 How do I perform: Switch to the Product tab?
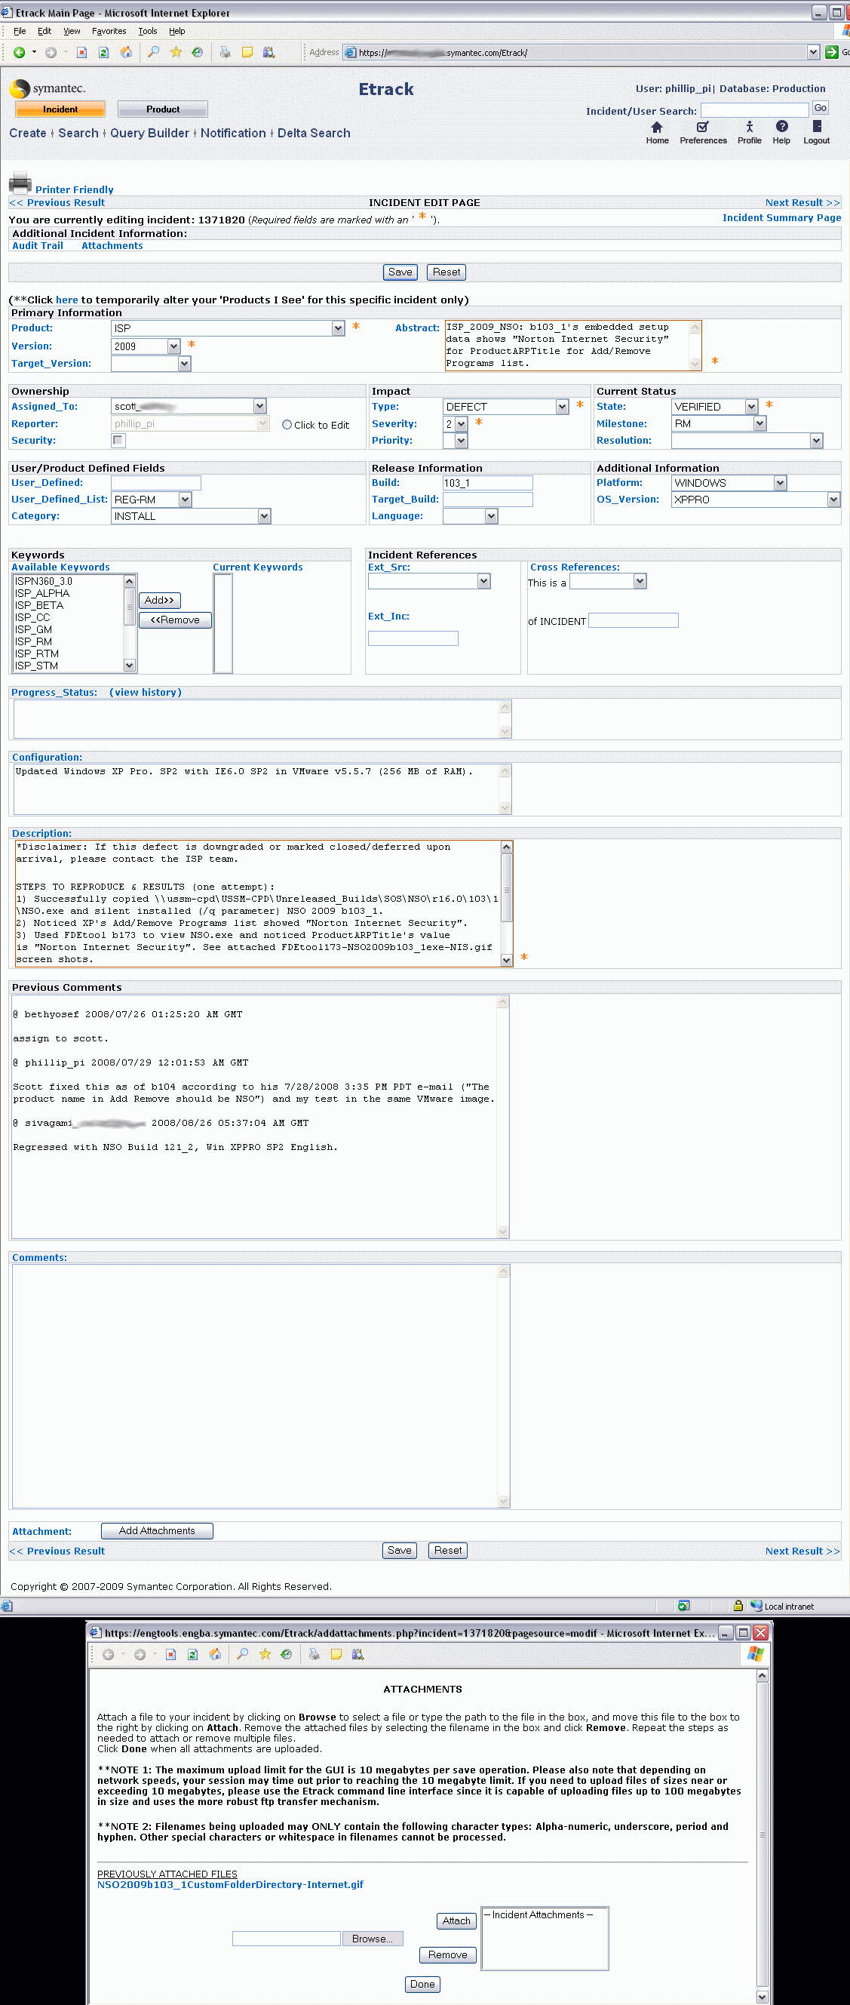(163, 109)
